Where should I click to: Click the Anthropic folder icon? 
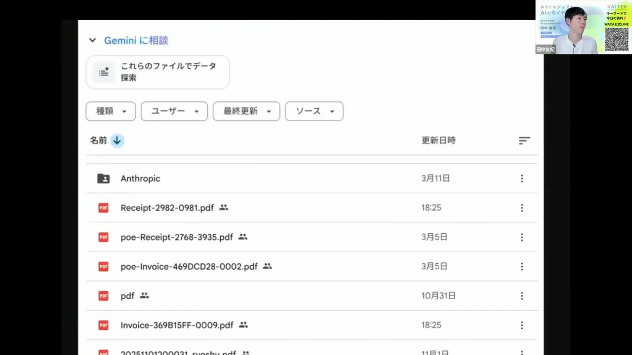103,178
